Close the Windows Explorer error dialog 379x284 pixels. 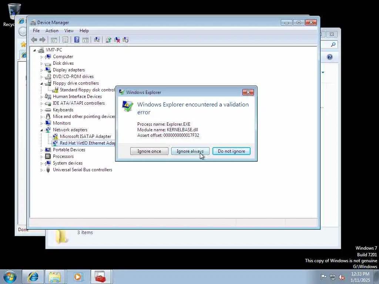tap(248, 92)
